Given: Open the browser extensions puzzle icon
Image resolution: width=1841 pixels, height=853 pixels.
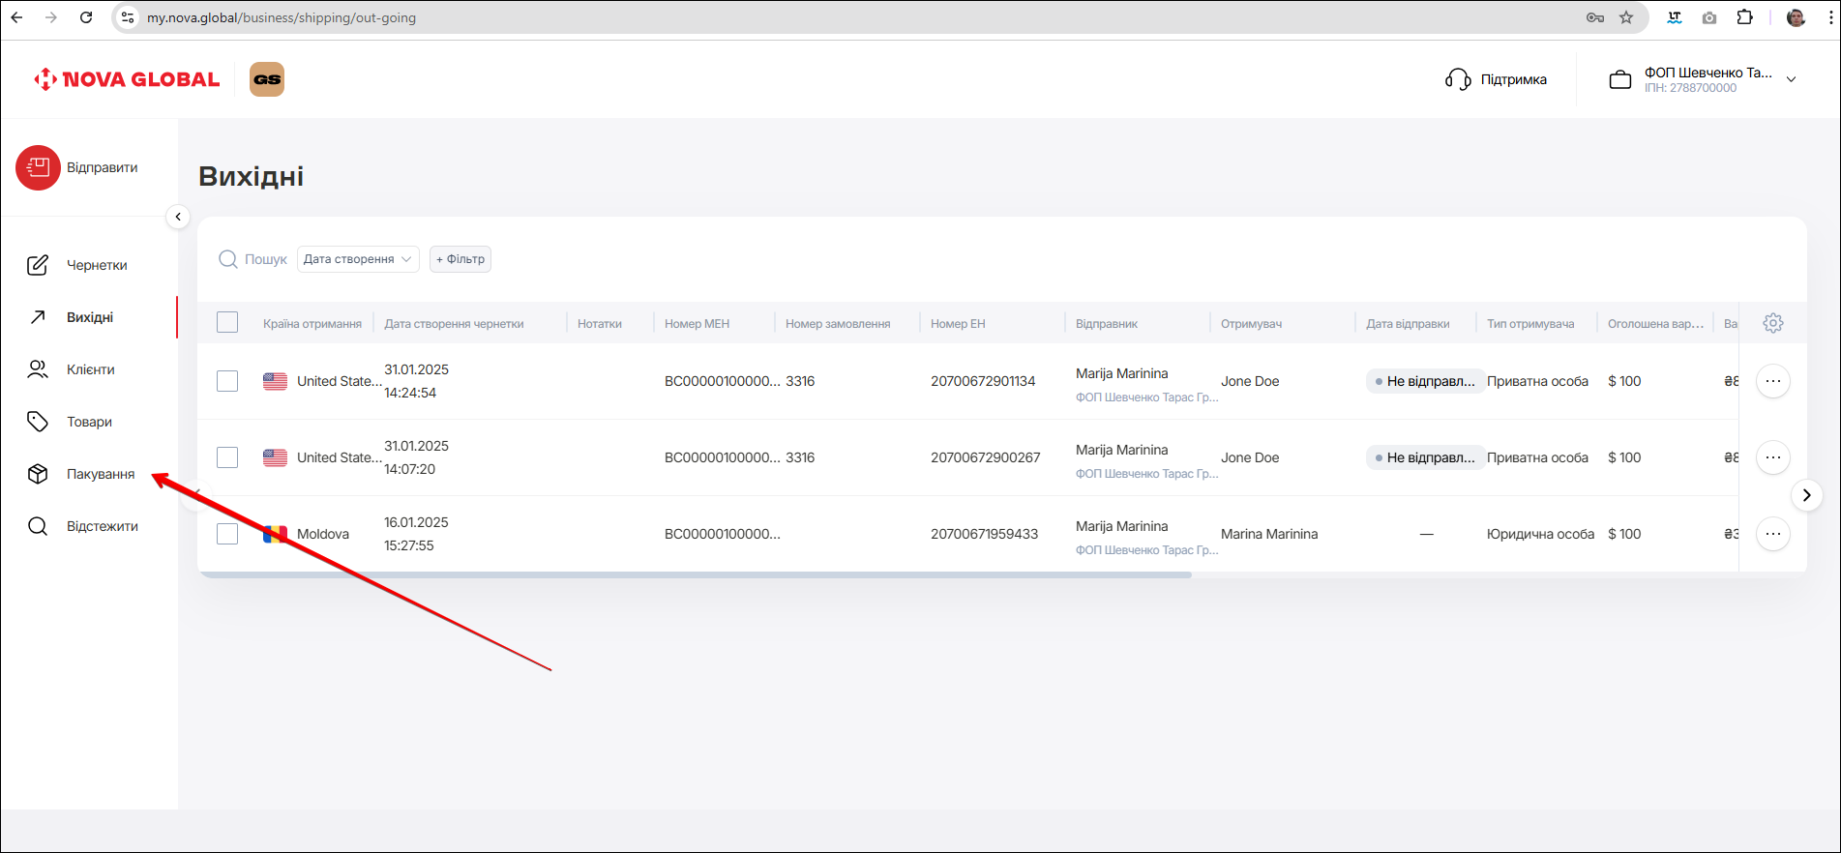Looking at the screenshot, I should (1744, 17).
